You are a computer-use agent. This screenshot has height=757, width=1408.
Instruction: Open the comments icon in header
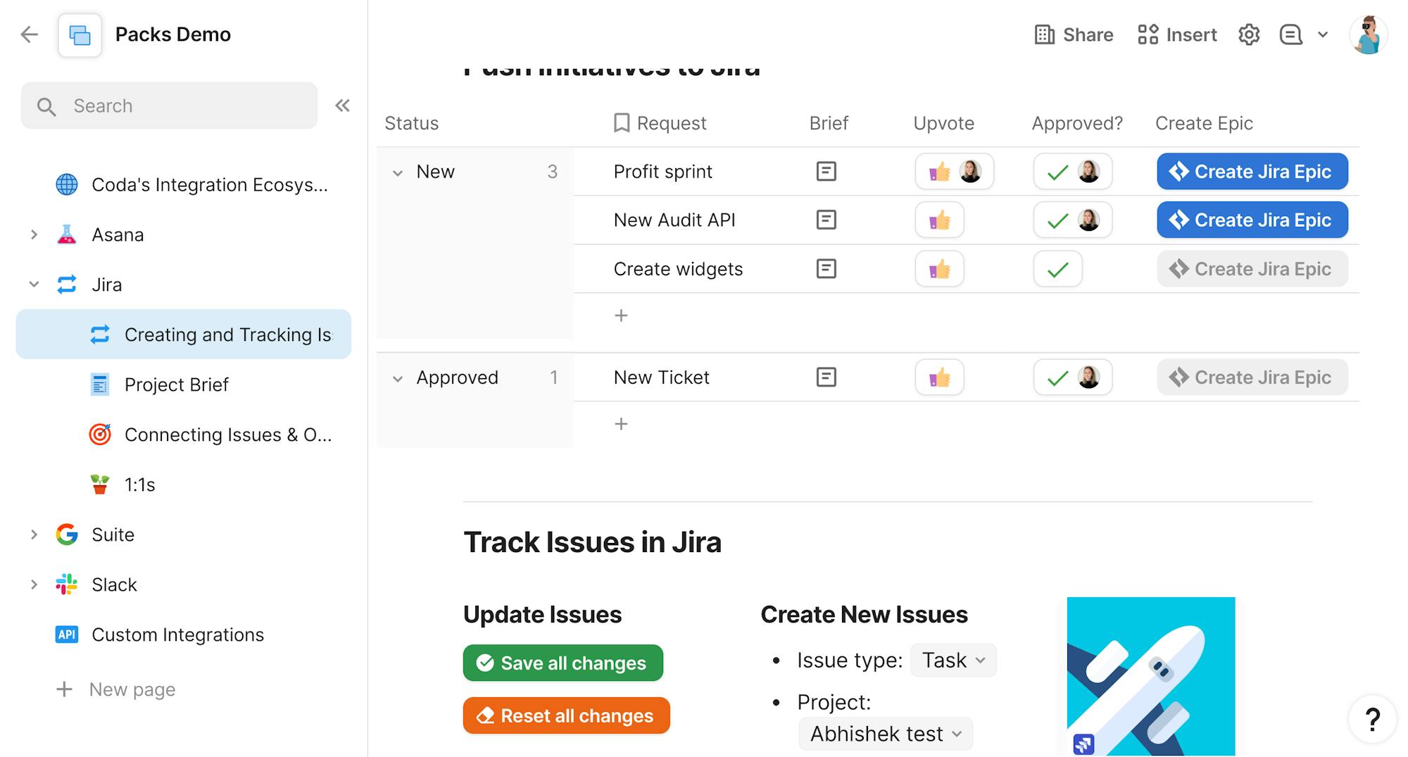pyautogui.click(x=1290, y=35)
